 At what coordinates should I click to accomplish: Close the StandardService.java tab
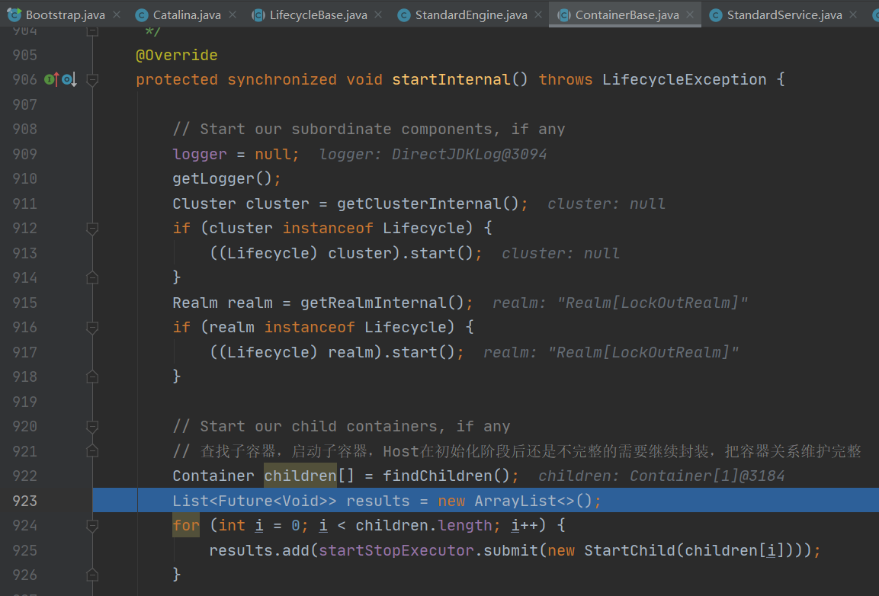point(853,14)
